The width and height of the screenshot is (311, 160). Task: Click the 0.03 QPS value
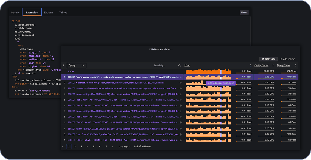269,77
